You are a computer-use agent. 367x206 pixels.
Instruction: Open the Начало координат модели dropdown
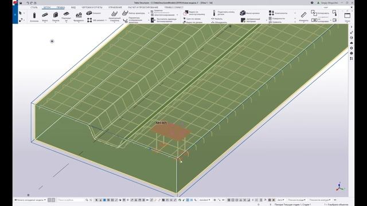pyautogui.click(x=30, y=200)
